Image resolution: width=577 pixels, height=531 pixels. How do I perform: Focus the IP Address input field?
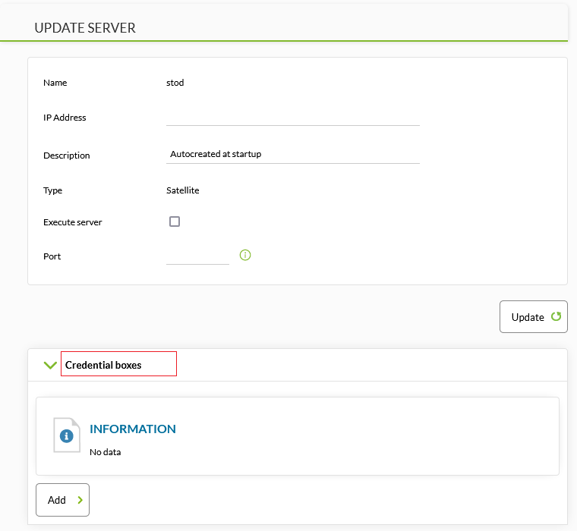click(292, 117)
